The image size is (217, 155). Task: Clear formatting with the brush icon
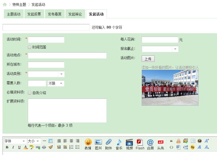51,147
